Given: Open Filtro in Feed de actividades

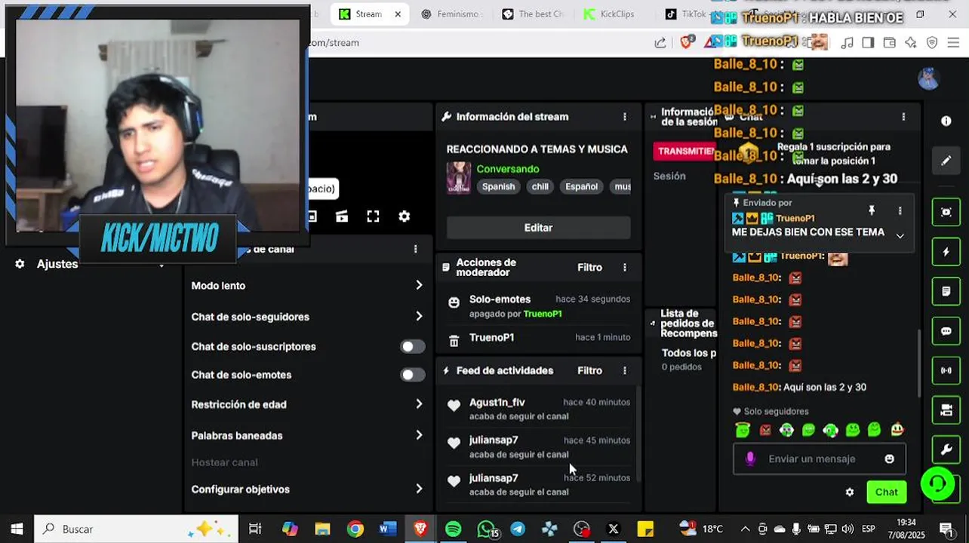Looking at the screenshot, I should [x=589, y=371].
